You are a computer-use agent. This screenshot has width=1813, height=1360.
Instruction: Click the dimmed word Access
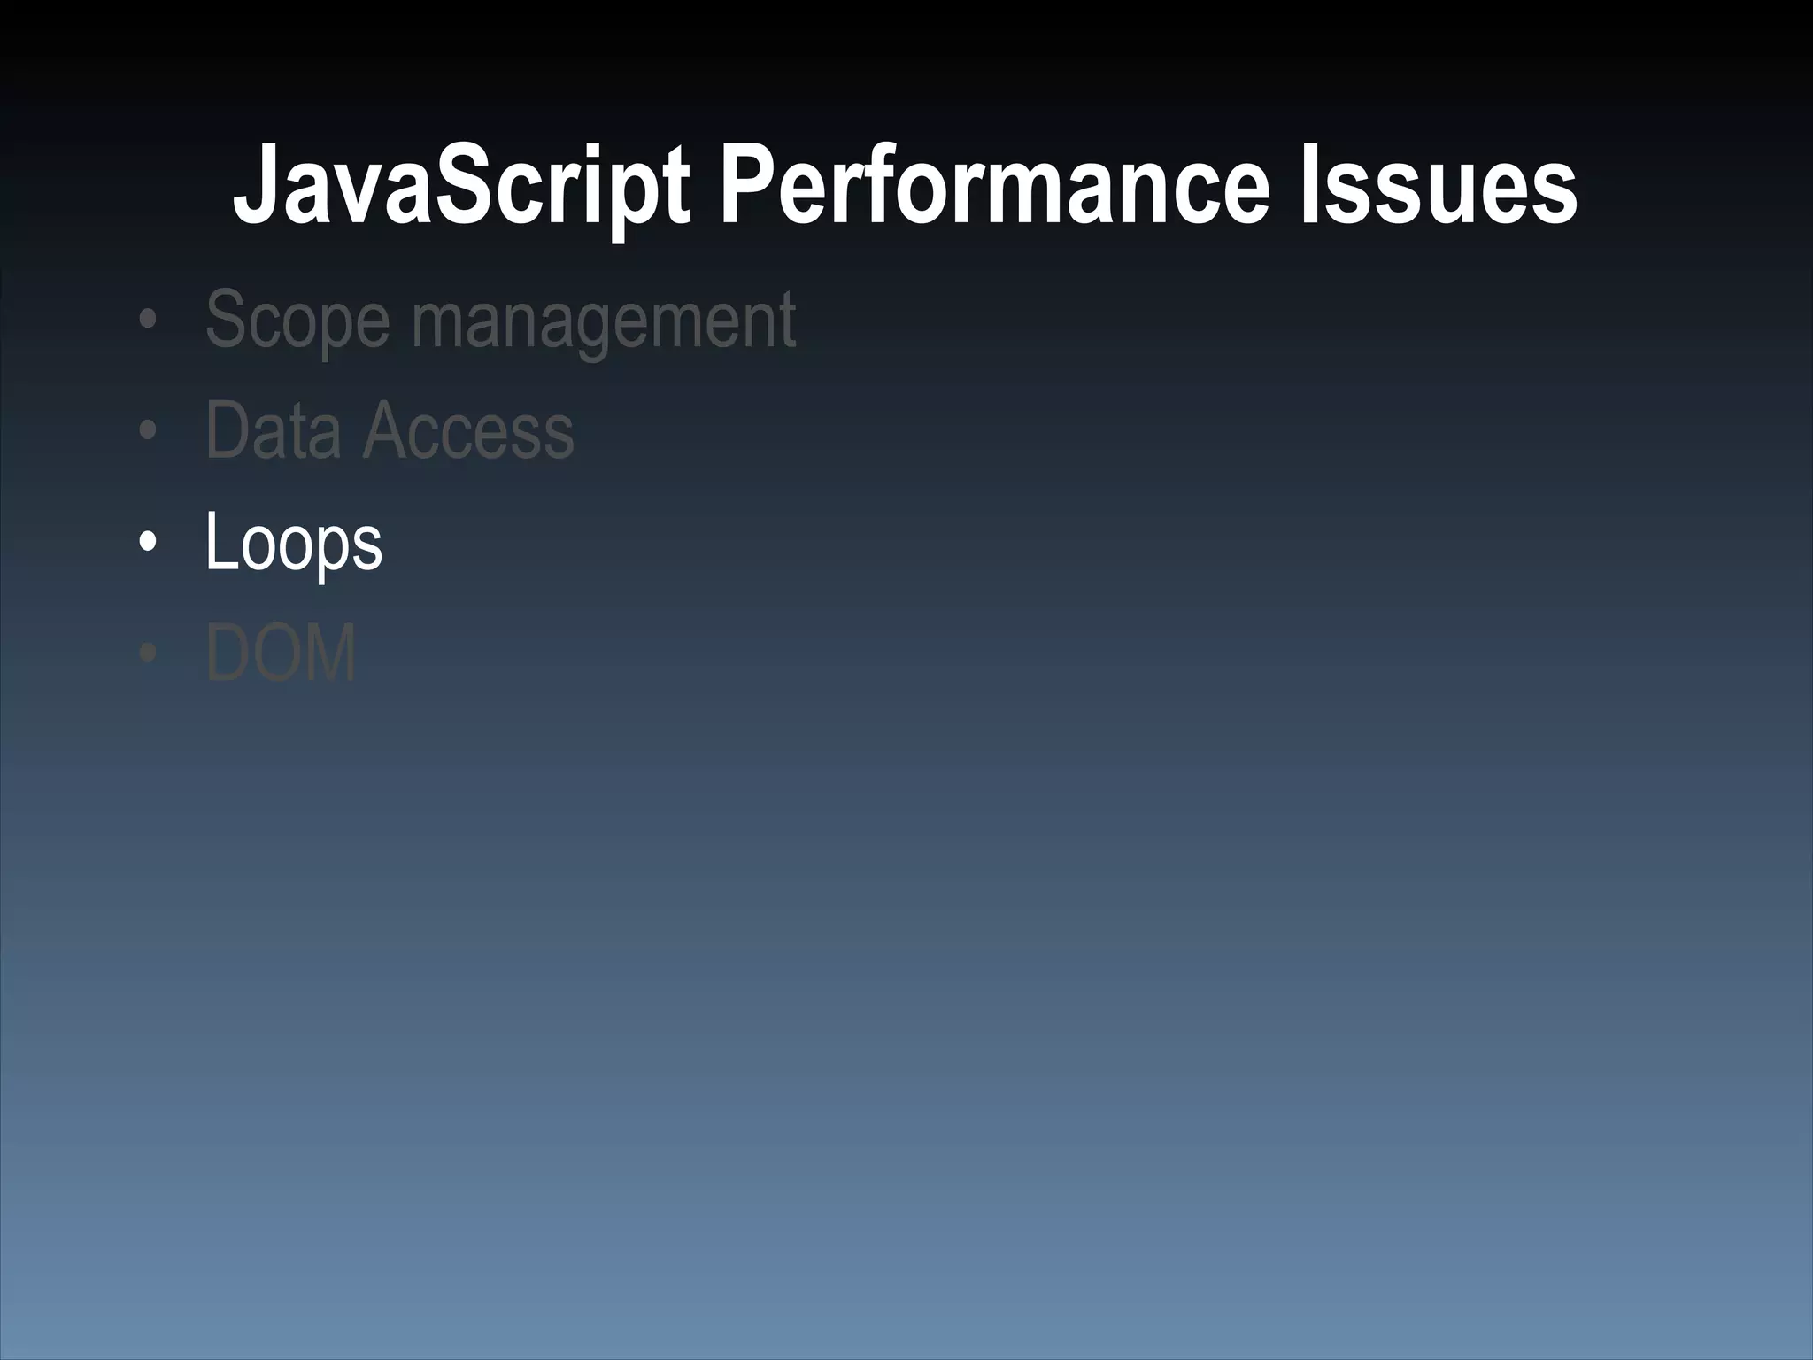click(468, 431)
